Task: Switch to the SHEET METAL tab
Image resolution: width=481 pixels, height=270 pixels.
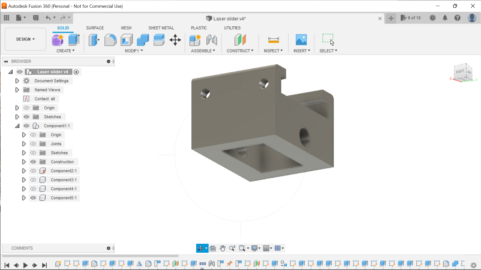Action: (161, 28)
